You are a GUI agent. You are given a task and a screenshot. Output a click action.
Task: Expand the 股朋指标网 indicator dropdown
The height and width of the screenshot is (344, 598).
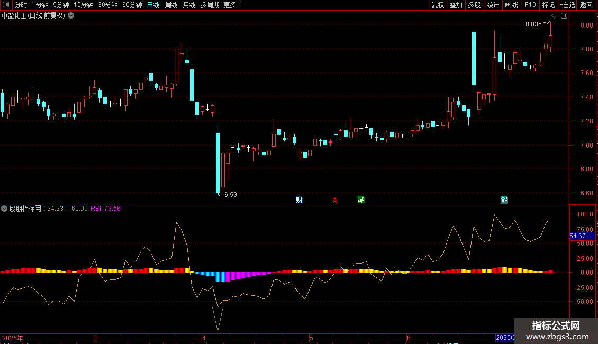tap(4, 209)
